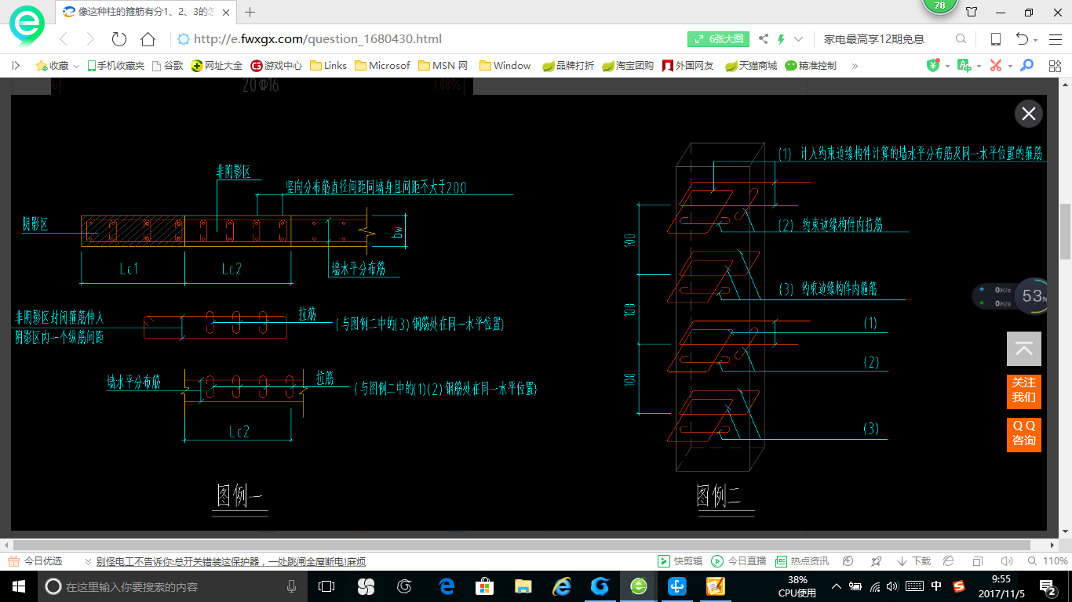Click the undo closed tab icon
The image size is (1072, 602).
[x=1022, y=39]
